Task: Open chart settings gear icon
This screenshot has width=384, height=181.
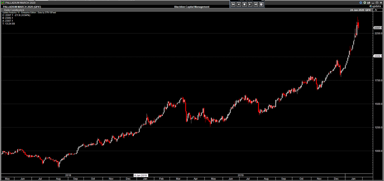Action: (364, 3)
